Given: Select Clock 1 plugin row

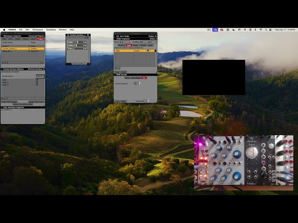Looking at the screenshot, I should tap(23, 46).
